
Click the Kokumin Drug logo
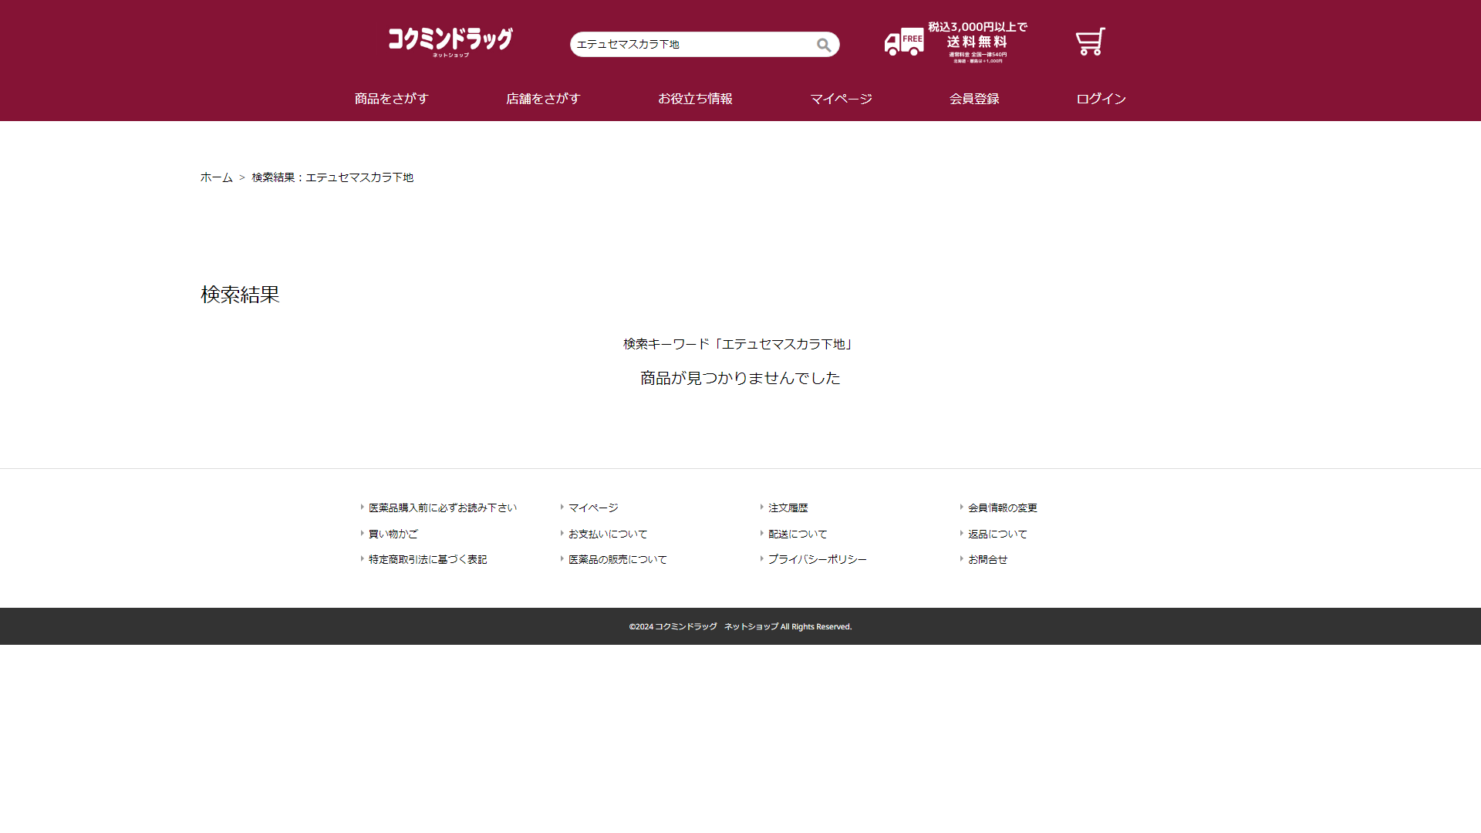tap(450, 42)
